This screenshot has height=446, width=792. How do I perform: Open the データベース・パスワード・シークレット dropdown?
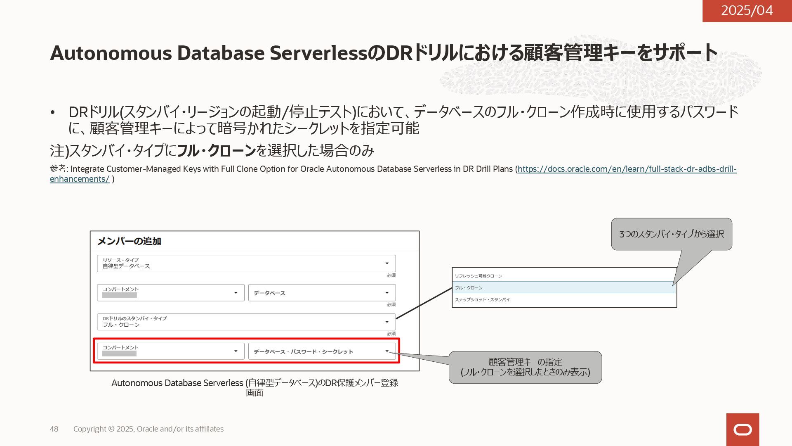pyautogui.click(x=322, y=351)
